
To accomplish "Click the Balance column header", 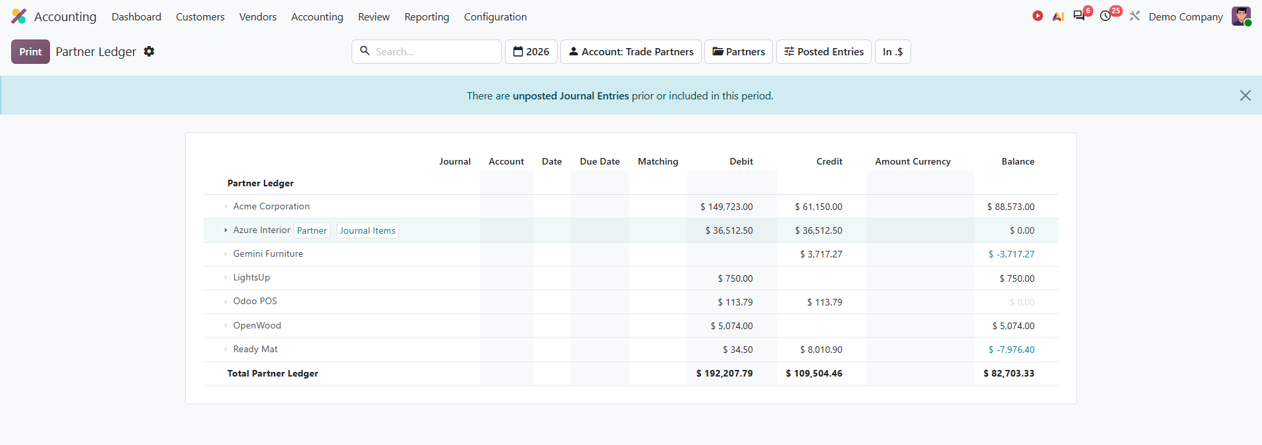I will point(1018,161).
